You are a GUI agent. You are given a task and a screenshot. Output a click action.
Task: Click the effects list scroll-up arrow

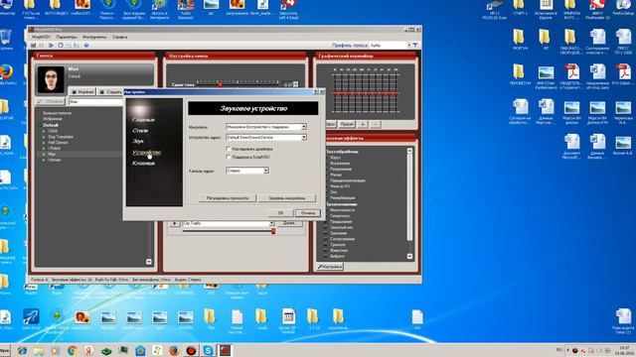click(409, 151)
